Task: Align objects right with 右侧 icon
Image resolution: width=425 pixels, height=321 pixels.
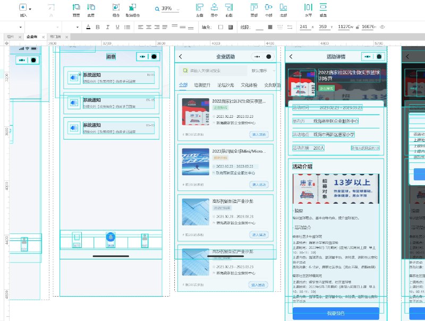Action: pos(229,7)
